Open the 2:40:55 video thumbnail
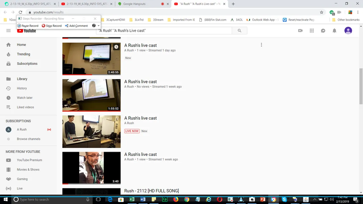The height and width of the screenshot is (204, 363). pos(91,59)
